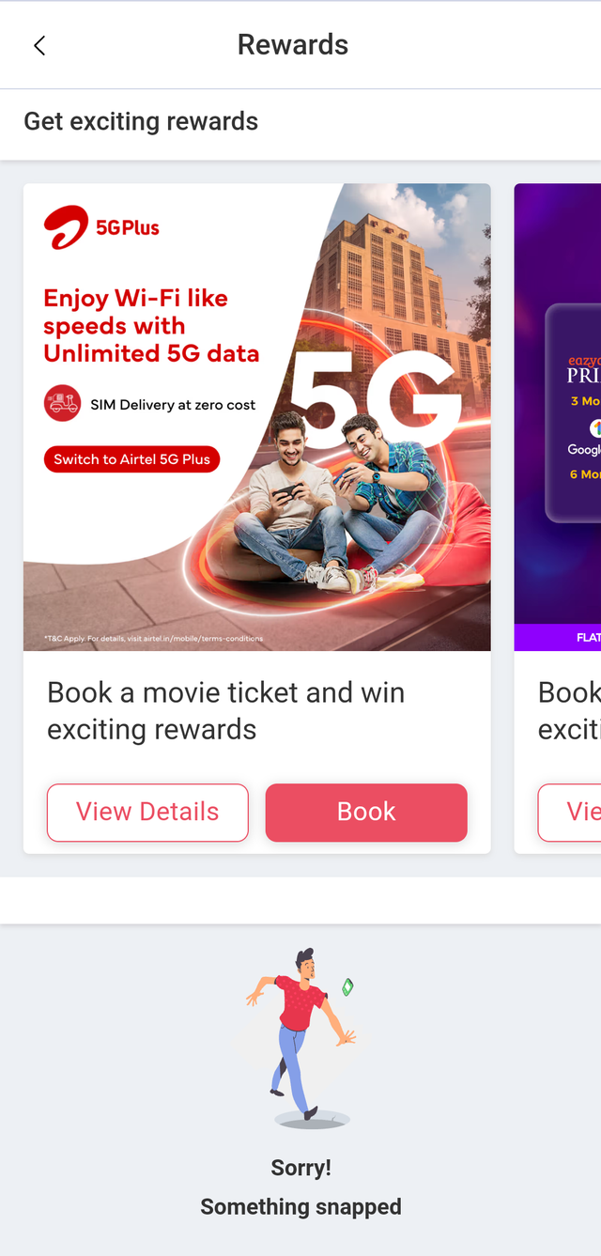Tap the Google One icon on the purple card
601x1256 pixels.
(595, 428)
